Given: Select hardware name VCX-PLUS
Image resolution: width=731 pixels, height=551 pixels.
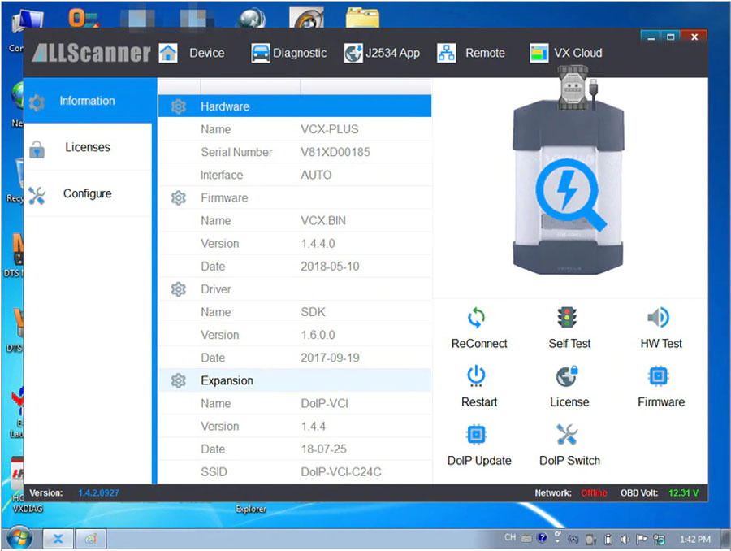Looking at the screenshot, I should coord(329,129).
